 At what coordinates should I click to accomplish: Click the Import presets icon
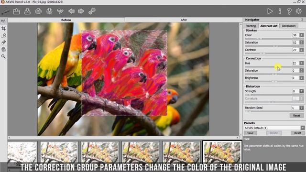pos(49,11)
